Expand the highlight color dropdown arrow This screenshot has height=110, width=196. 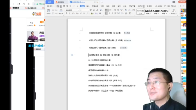point(94,13)
